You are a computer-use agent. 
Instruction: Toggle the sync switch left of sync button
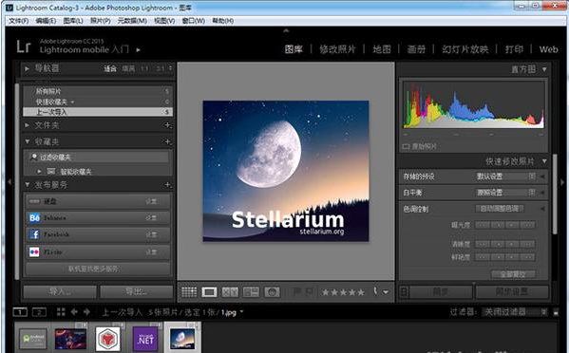[x=404, y=291]
